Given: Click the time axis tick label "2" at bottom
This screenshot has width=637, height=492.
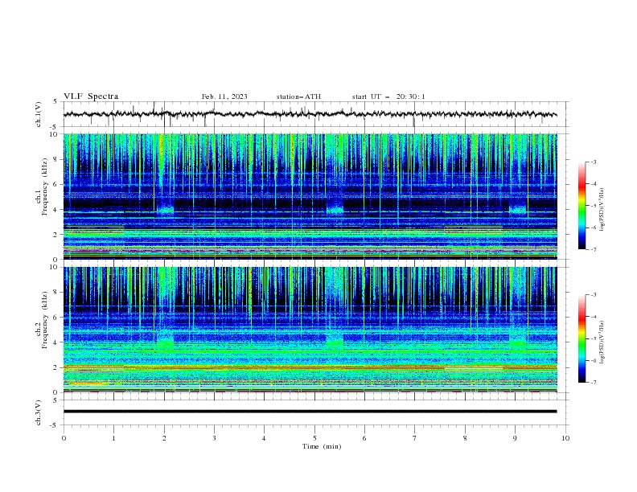Looking at the screenshot, I should (x=164, y=438).
